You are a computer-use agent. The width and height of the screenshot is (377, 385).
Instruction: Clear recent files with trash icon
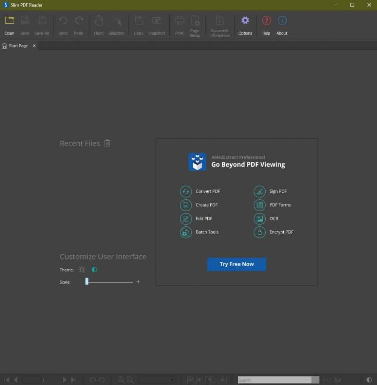107,143
